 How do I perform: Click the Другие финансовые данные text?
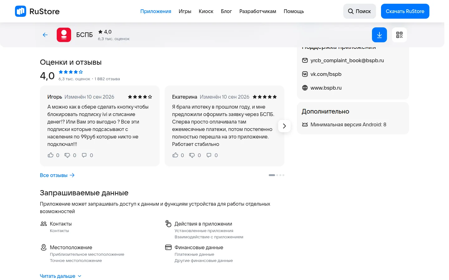point(204,261)
